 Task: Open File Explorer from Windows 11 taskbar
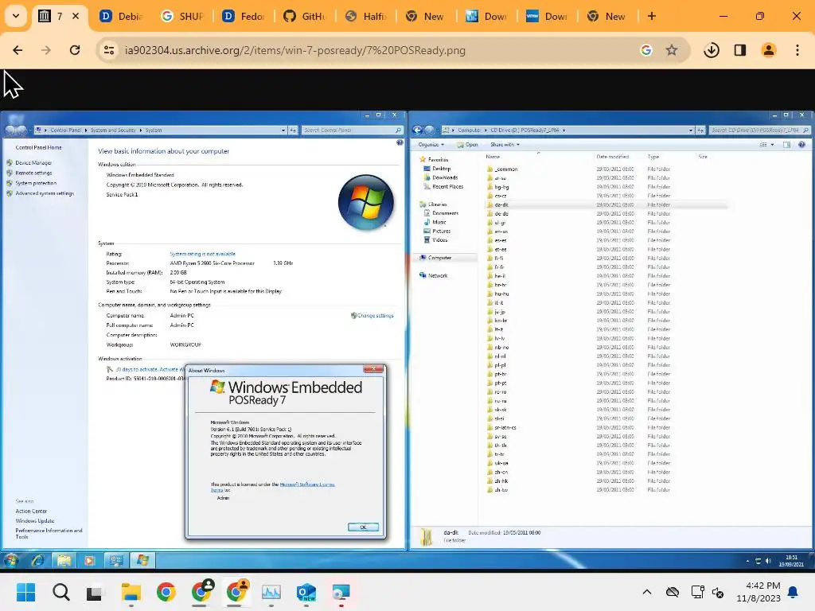pyautogui.click(x=131, y=592)
